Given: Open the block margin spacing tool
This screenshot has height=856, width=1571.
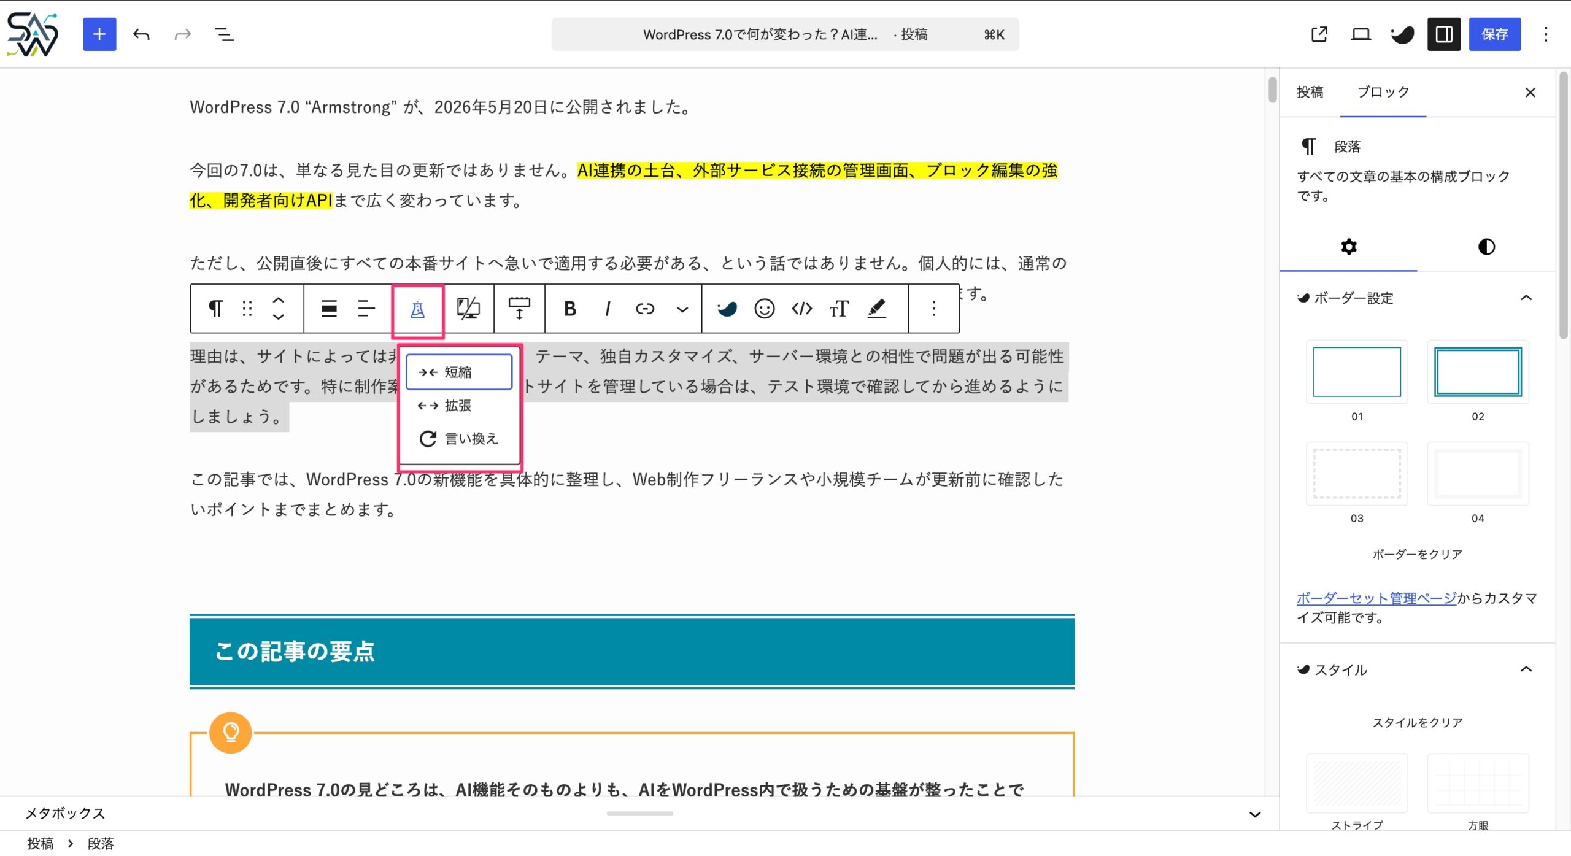Looking at the screenshot, I should pyautogui.click(x=519, y=309).
